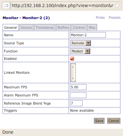This screenshot has width=123, height=136.
Task: Click the Cancel button
Action: click(x=114, y=121)
